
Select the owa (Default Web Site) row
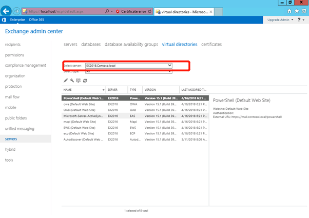click(x=135, y=104)
